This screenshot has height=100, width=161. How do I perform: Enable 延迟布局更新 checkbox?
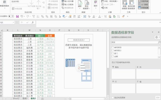tap(113, 97)
